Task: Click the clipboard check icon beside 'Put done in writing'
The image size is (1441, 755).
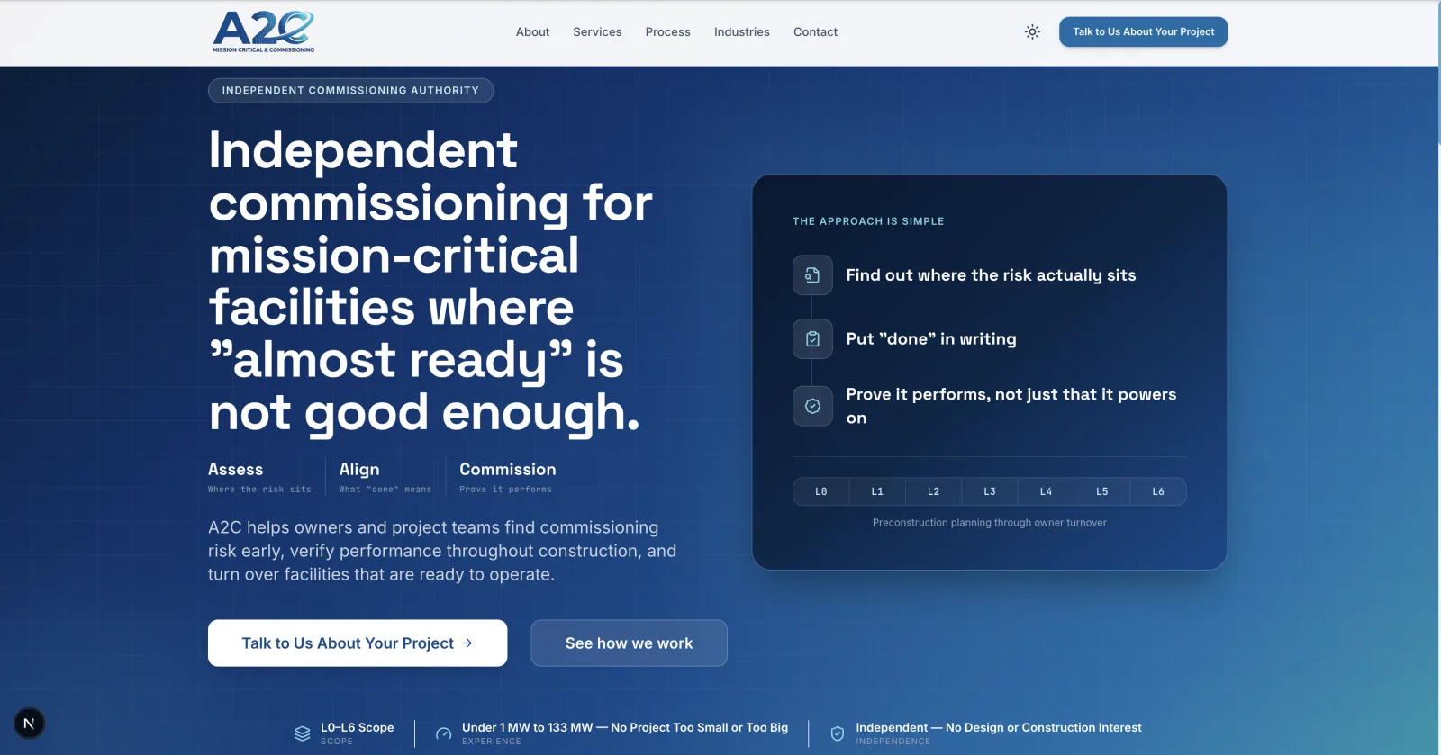Action: (x=812, y=339)
